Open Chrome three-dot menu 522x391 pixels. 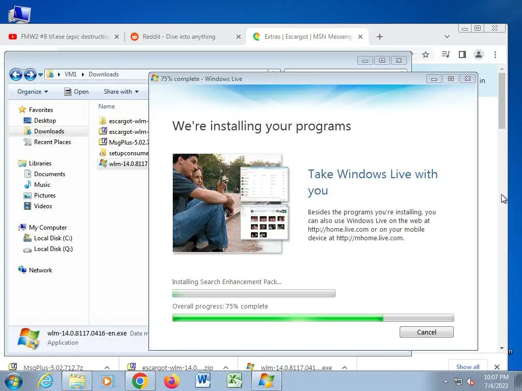tap(495, 54)
